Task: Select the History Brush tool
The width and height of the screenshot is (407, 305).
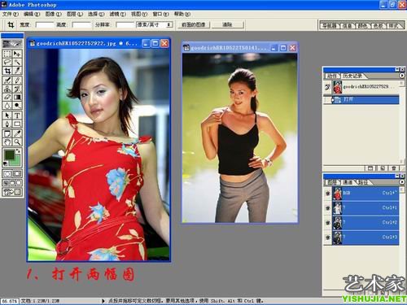Action: coord(17,89)
